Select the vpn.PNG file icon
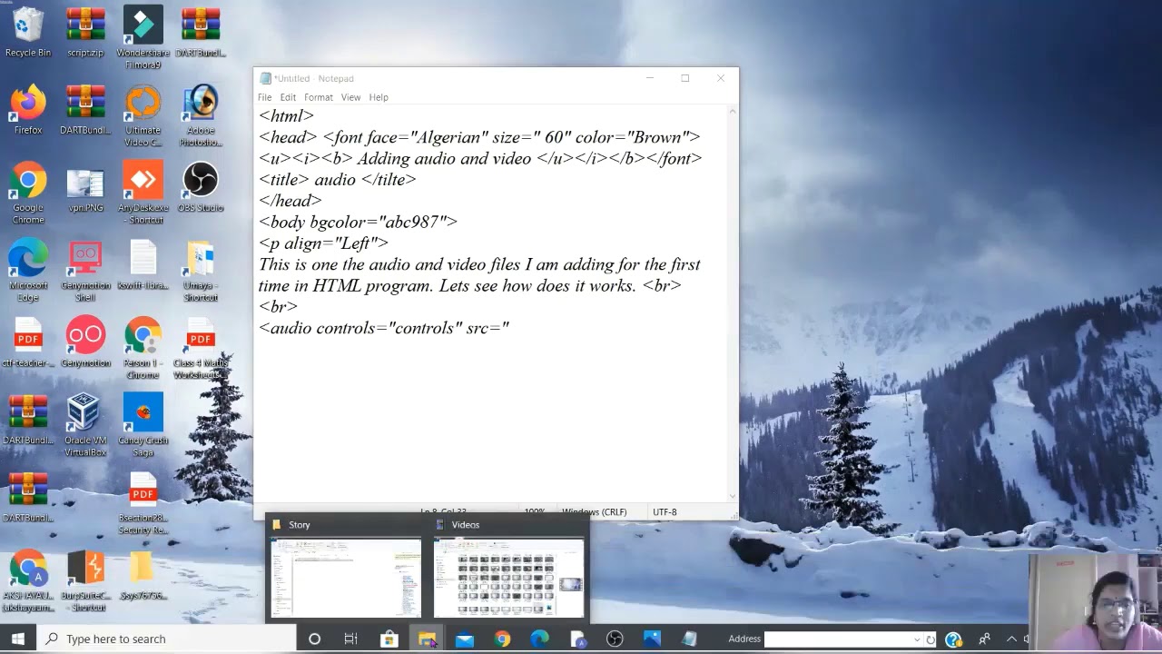This screenshot has width=1162, height=654. (85, 187)
